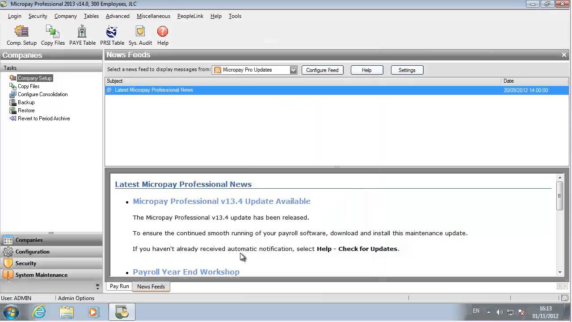Open Comp. Setup toolbar icon
The width and height of the screenshot is (572, 322).
(21, 35)
